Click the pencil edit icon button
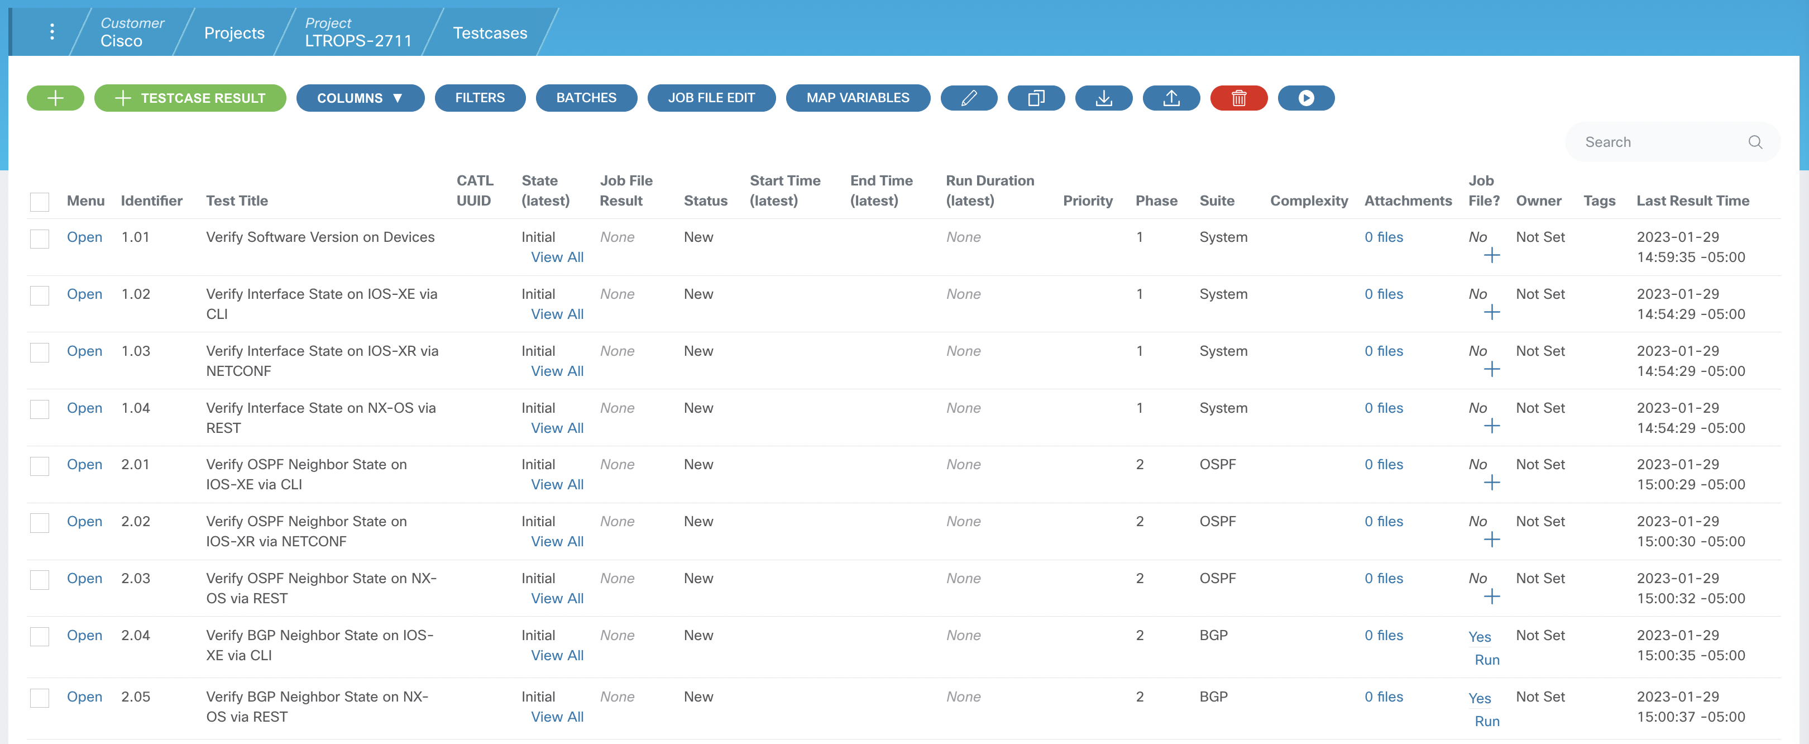Screen dimensions: 1809x744 [x=968, y=98]
